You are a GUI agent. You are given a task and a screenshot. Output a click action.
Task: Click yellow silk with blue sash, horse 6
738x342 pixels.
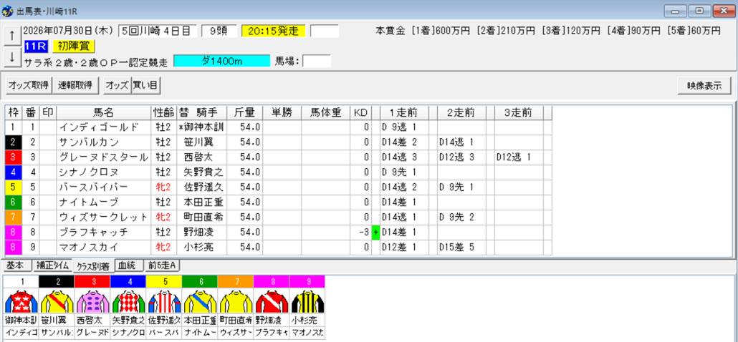[200, 302]
